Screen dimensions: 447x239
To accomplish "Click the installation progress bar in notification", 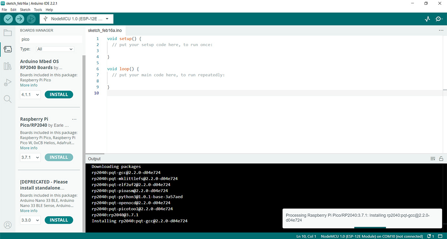I will [x=370, y=227].
